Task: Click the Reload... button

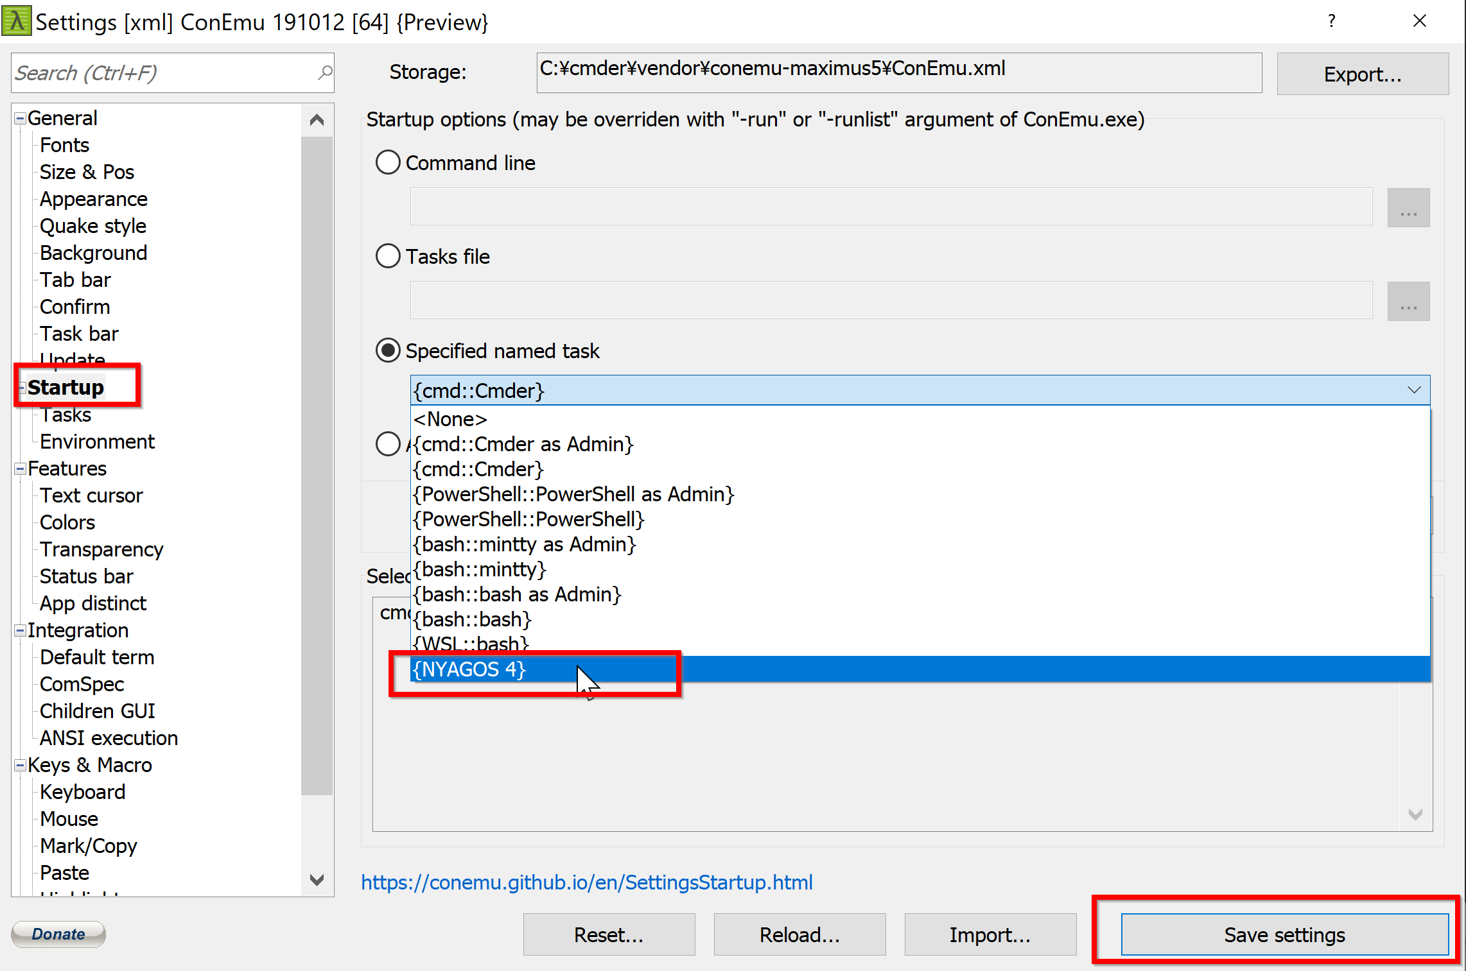Action: click(799, 934)
